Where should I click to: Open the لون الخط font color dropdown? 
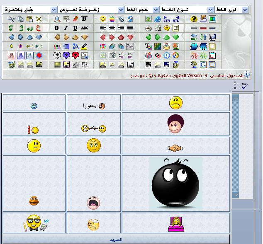point(232,9)
